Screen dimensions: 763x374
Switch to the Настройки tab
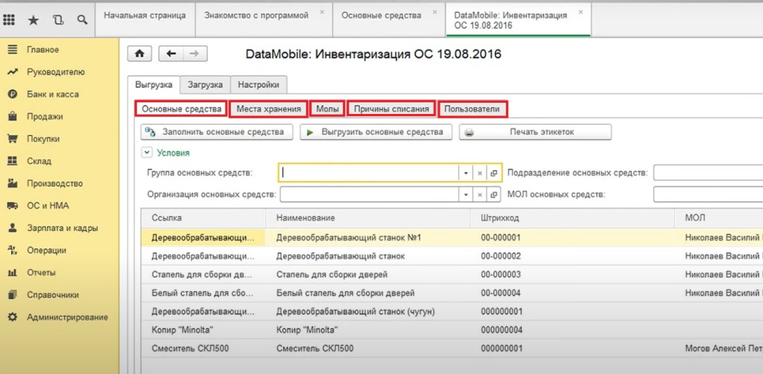coord(259,85)
